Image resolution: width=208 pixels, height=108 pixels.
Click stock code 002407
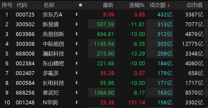pyautogui.click(x=25, y=73)
